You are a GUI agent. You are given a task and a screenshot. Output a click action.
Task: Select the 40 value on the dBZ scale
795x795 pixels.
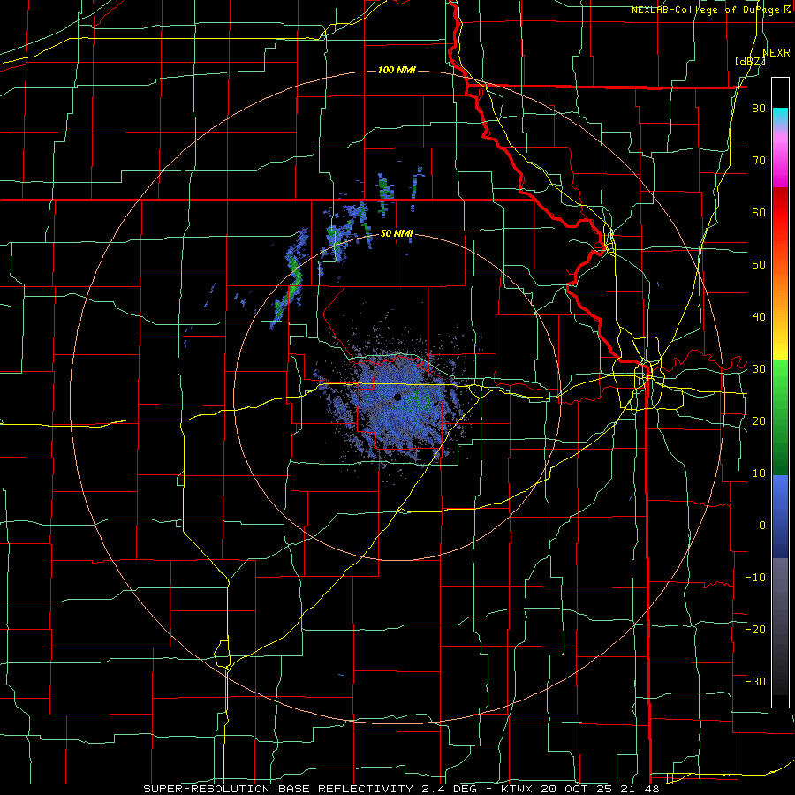(759, 317)
